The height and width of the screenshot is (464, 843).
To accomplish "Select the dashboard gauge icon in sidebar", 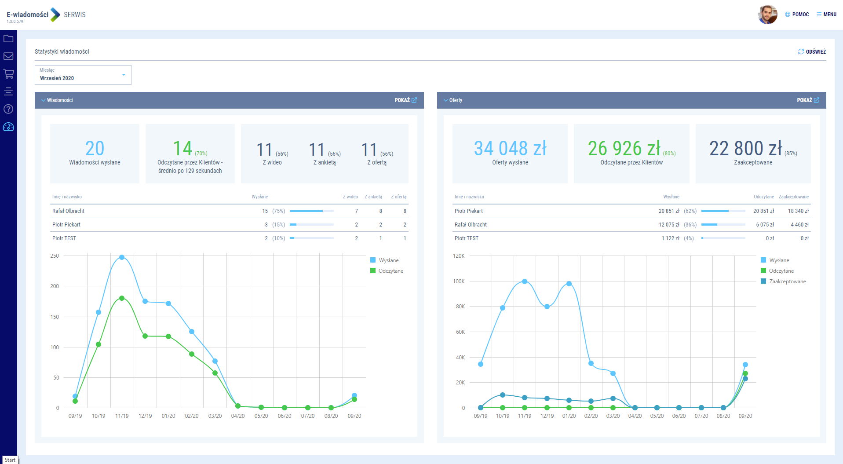I will coord(8,127).
